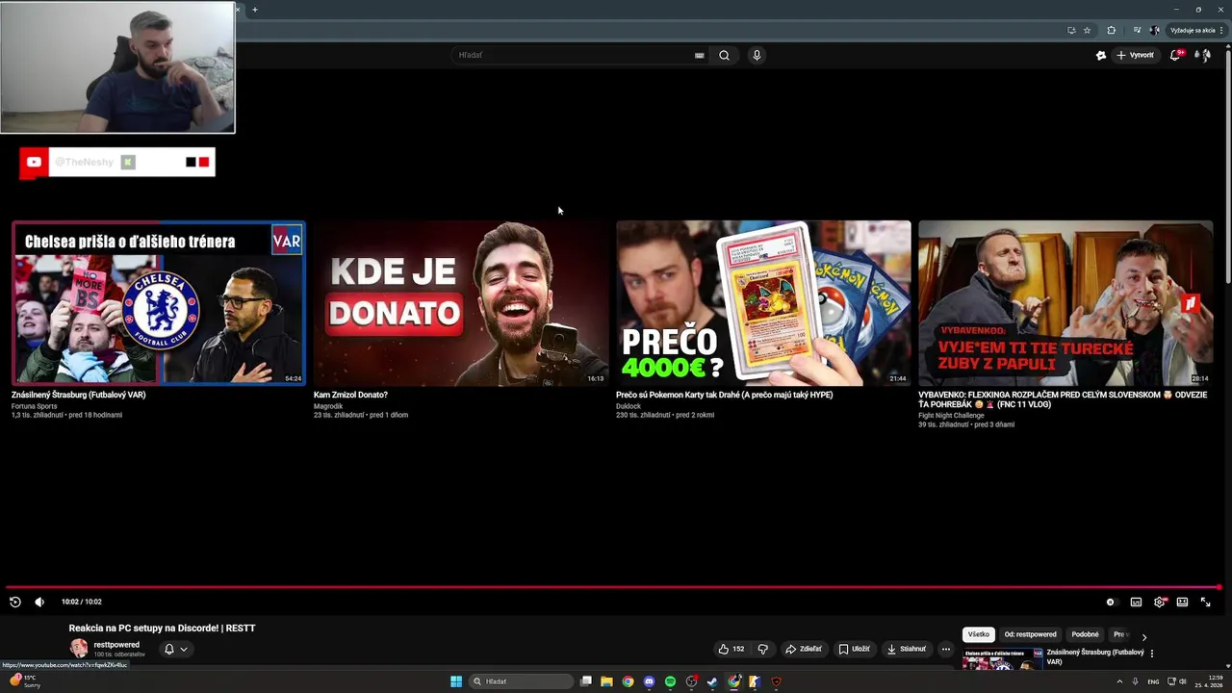Open the KDE JE DONATO thumbnail
This screenshot has width=1232, height=693.
(x=461, y=303)
